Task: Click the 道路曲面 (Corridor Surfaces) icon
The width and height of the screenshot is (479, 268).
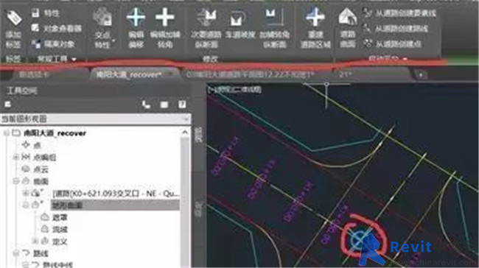Action: (x=348, y=16)
